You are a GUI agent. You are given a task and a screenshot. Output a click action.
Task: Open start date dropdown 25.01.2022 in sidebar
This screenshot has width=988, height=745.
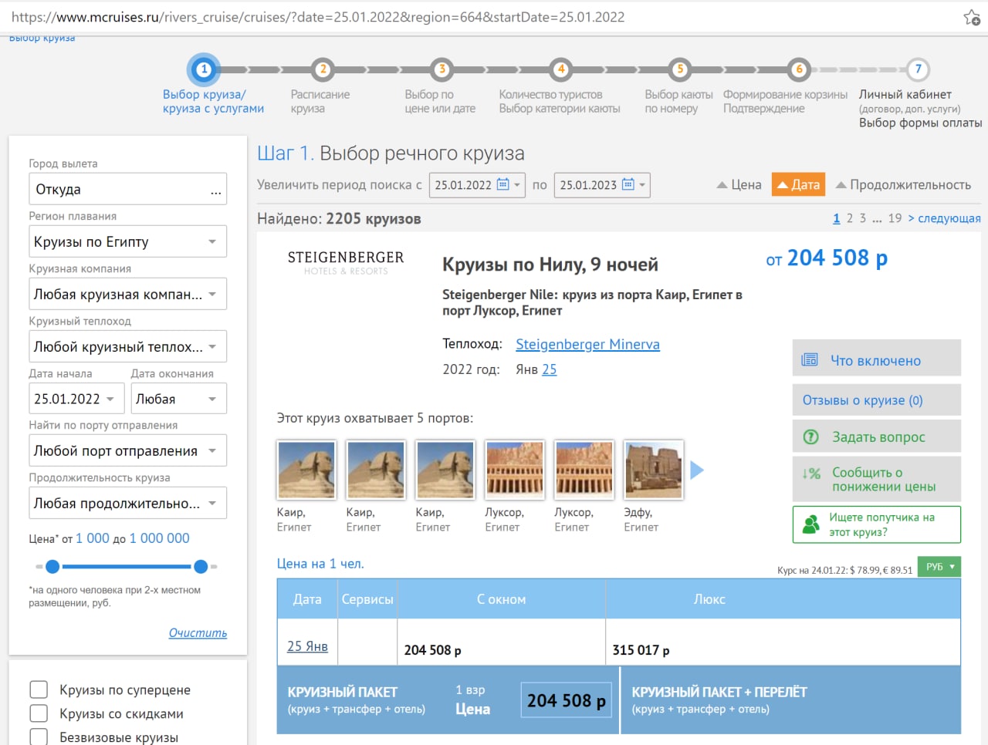[x=76, y=399]
